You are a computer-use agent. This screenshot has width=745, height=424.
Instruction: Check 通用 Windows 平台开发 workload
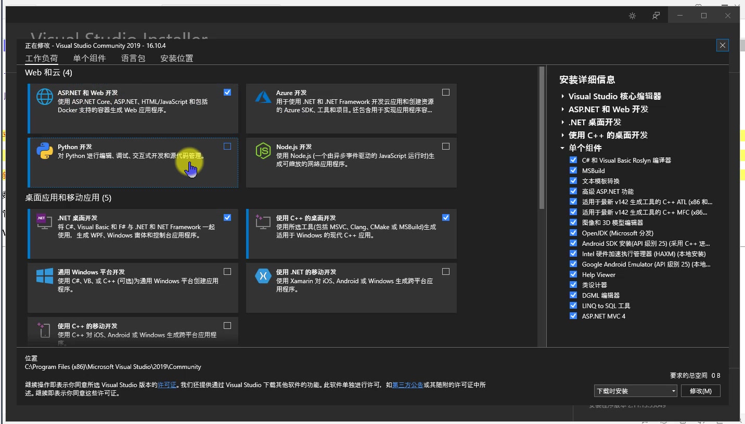pos(227,271)
